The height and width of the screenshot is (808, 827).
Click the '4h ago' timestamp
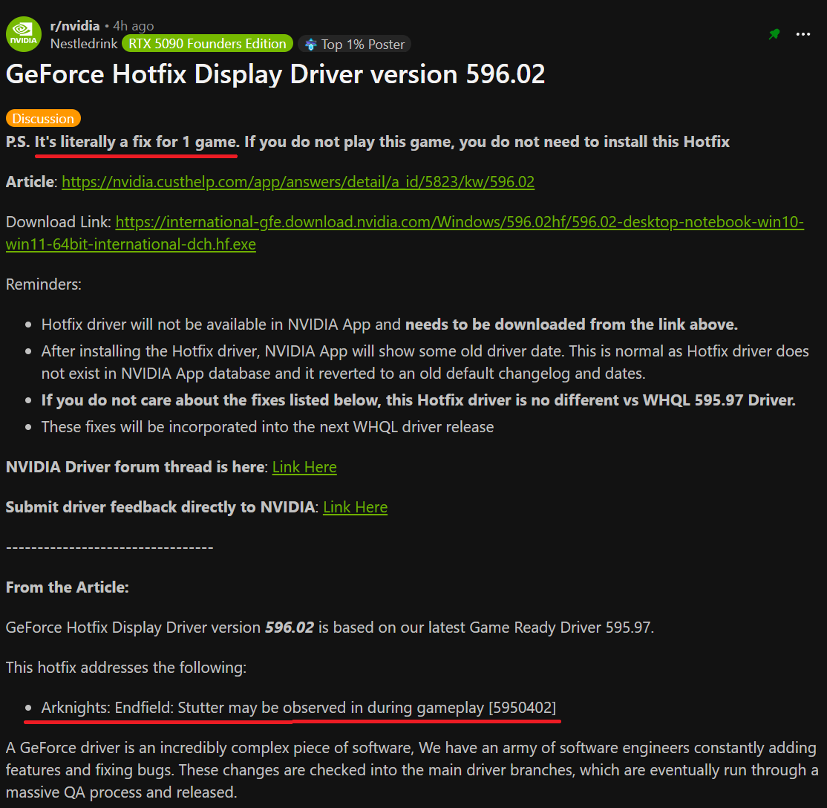point(134,26)
